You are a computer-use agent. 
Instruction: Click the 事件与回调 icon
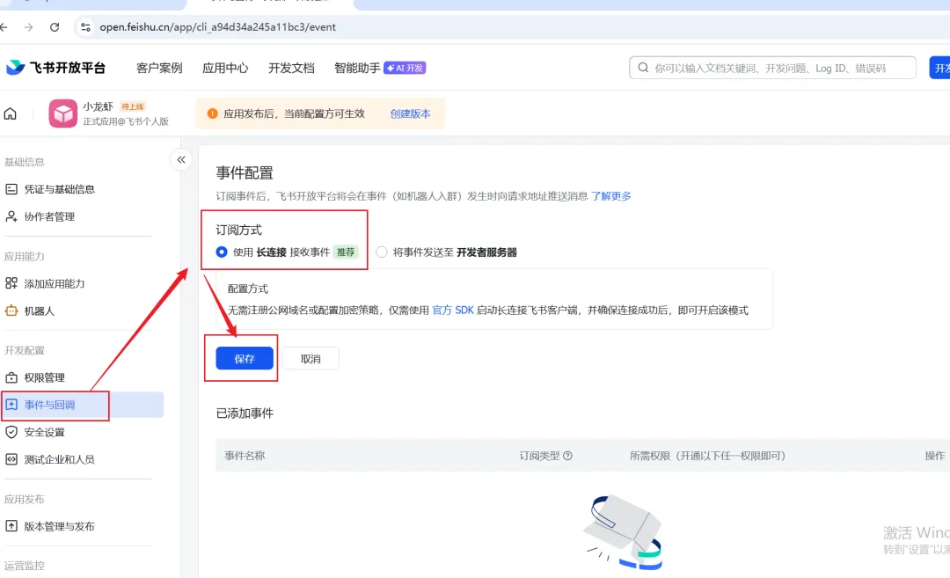pos(11,405)
